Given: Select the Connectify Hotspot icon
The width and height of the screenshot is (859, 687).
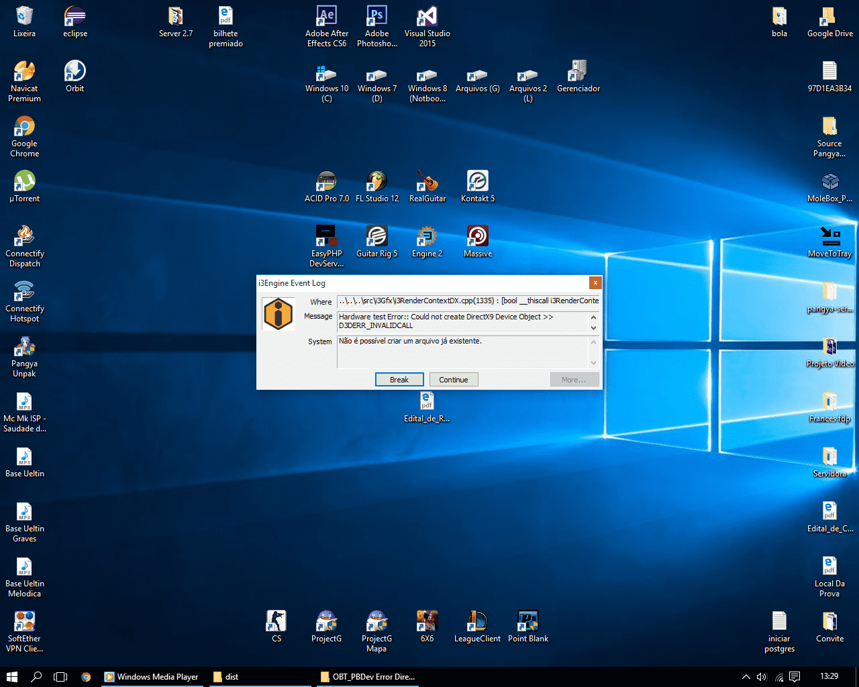Looking at the screenshot, I should (25, 302).
